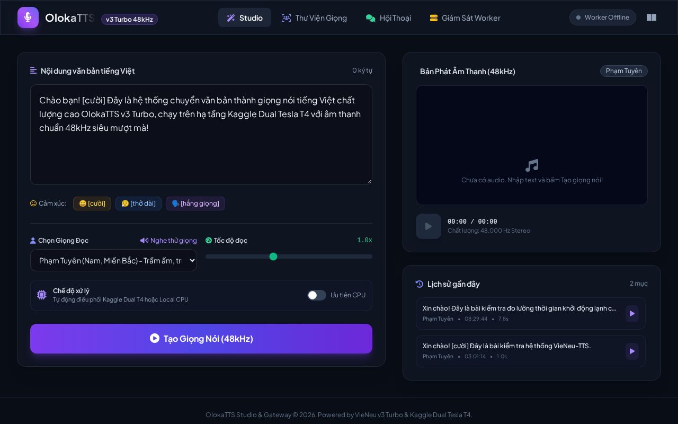Click the v3 Turbo 48kHz version badge

click(x=129, y=20)
